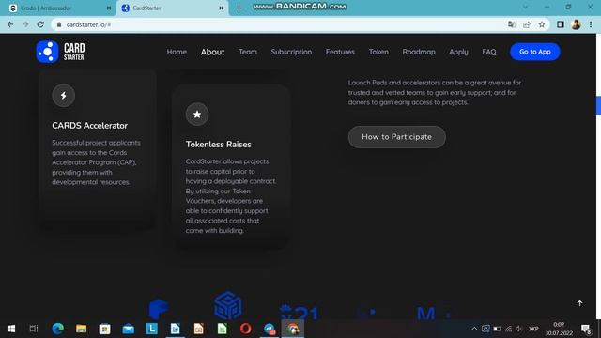This screenshot has height=338, width=601.
Task: Open the Chrome three-dot menu
Action: click(x=591, y=24)
